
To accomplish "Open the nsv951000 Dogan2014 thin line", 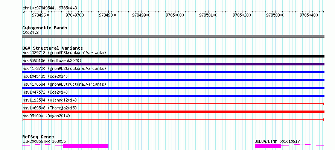I will [173, 120].
